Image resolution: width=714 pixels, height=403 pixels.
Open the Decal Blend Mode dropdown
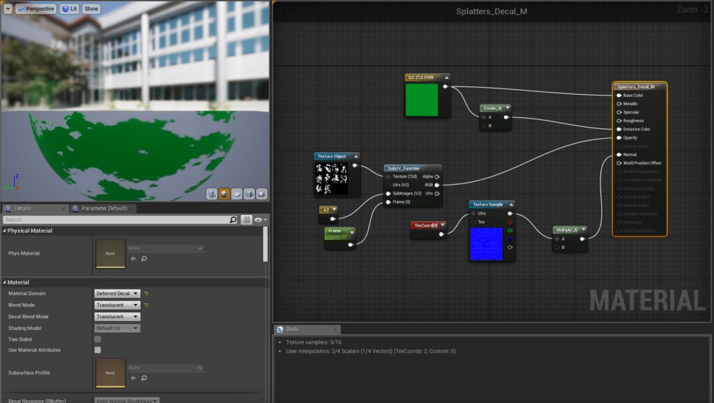coord(117,317)
